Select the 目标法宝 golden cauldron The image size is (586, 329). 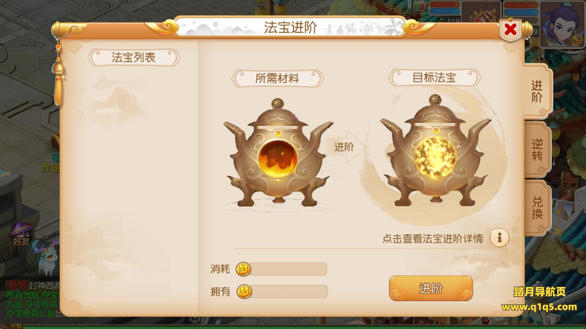(435, 151)
